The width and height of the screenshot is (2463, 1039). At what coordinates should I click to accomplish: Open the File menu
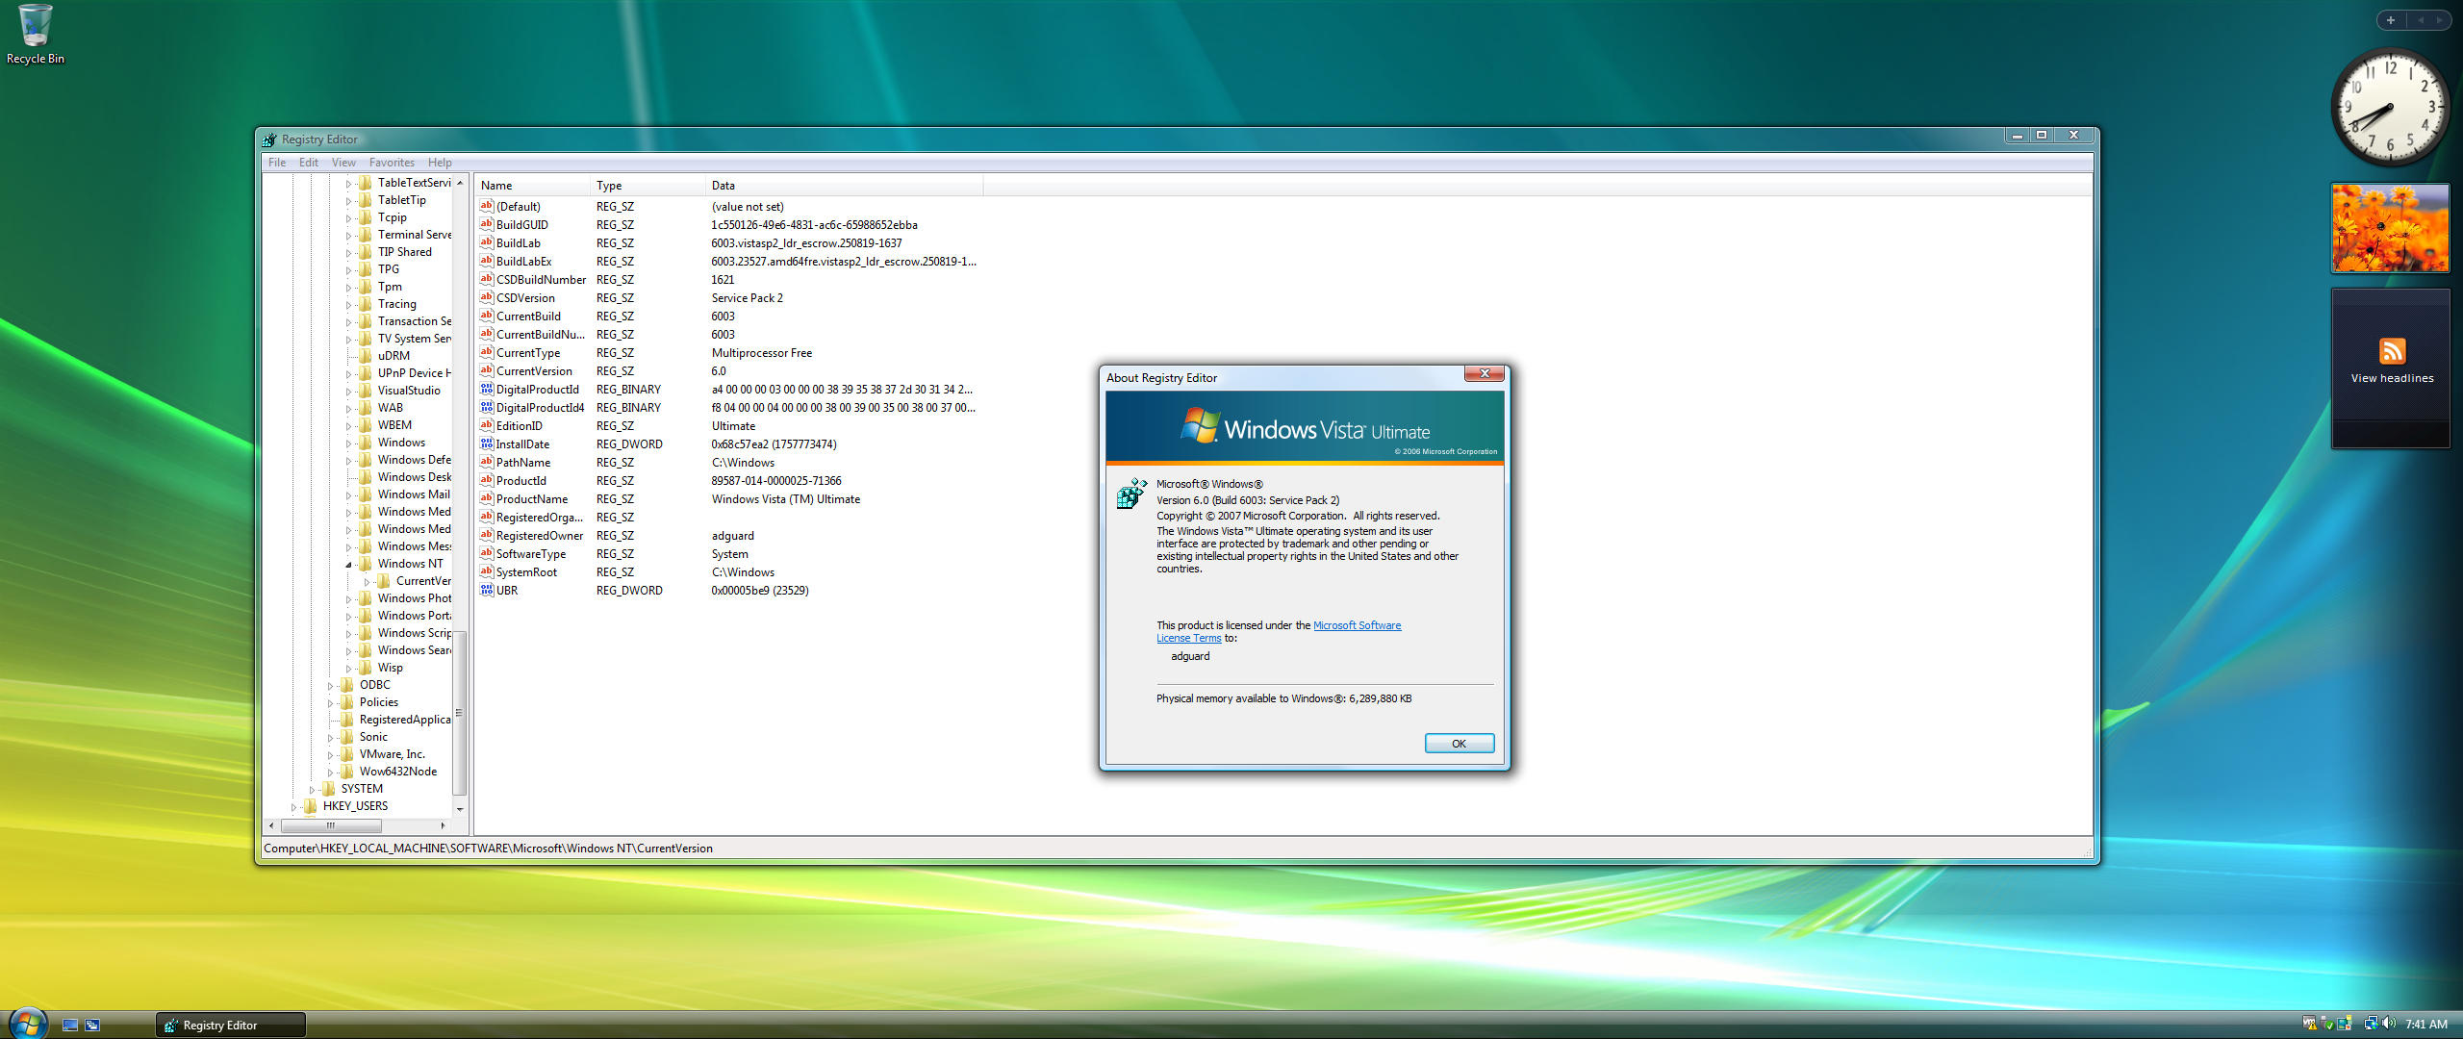coord(277,163)
